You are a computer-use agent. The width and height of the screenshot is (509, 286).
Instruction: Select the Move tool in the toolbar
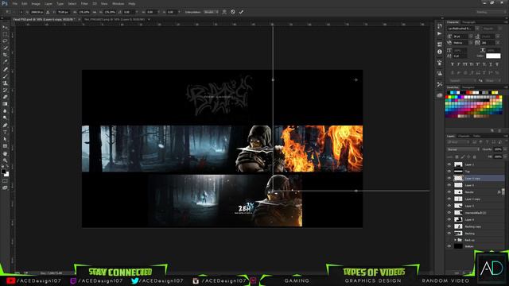pyautogui.click(x=5, y=28)
